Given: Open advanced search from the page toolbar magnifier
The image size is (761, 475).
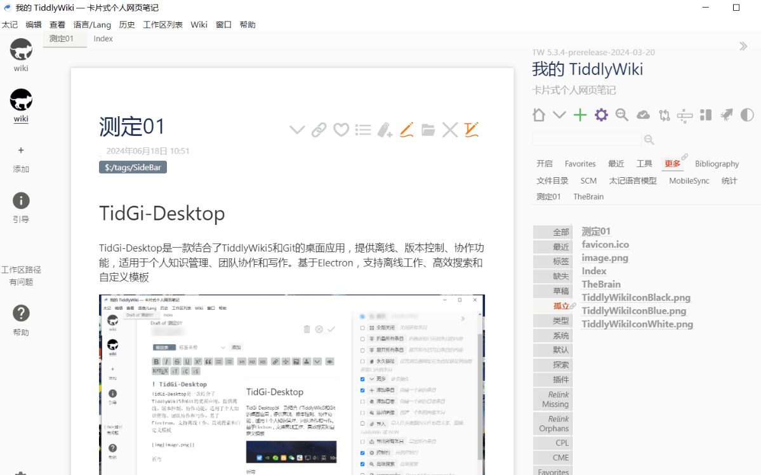Looking at the screenshot, I should [x=622, y=115].
